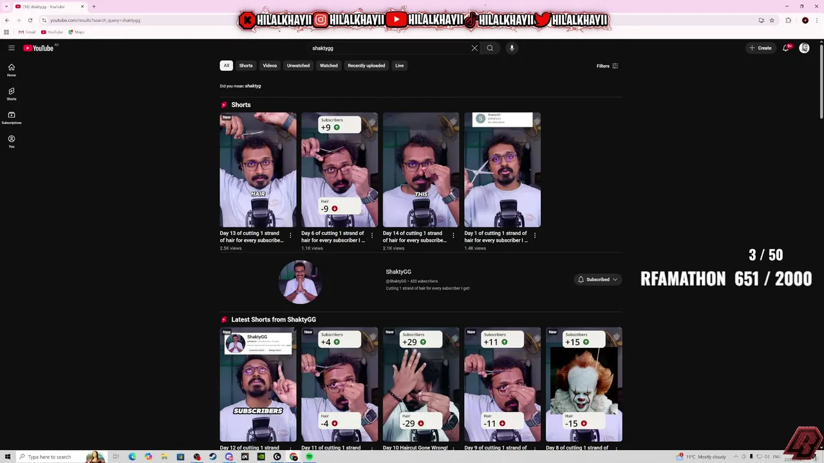Select the Unwatched filter chip
The image size is (824, 463).
click(x=298, y=66)
